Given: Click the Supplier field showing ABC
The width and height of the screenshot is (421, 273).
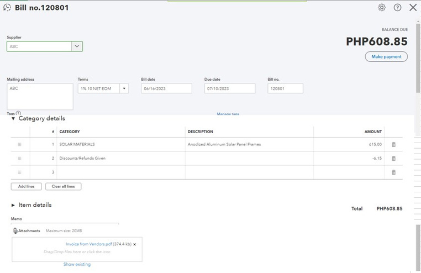Looking at the screenshot, I should coord(39,46).
